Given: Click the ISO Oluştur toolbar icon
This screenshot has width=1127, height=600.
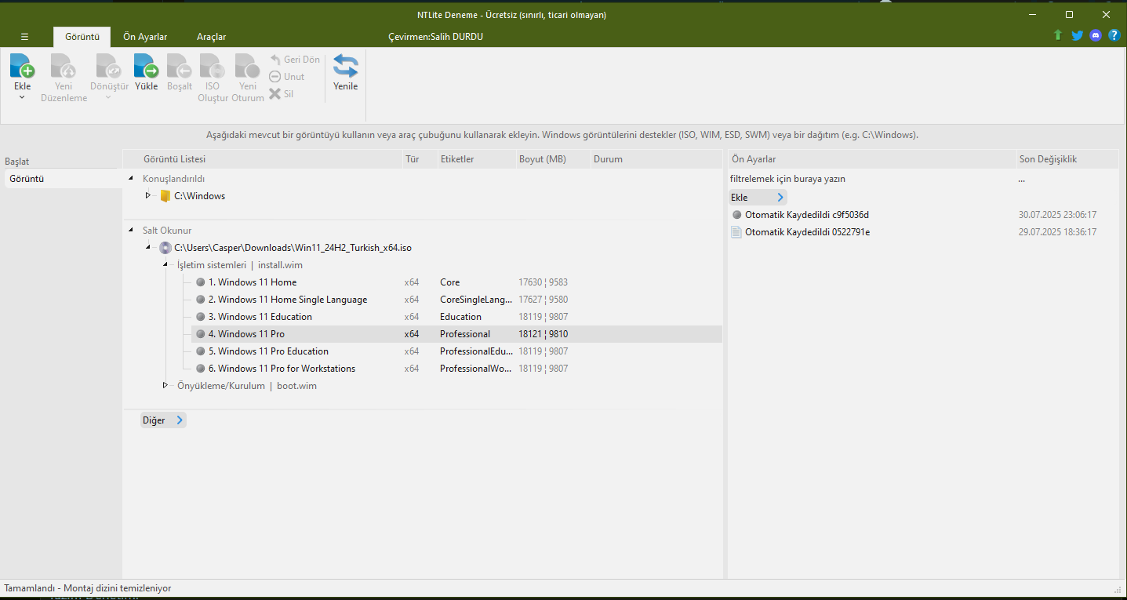Looking at the screenshot, I should click(x=213, y=66).
